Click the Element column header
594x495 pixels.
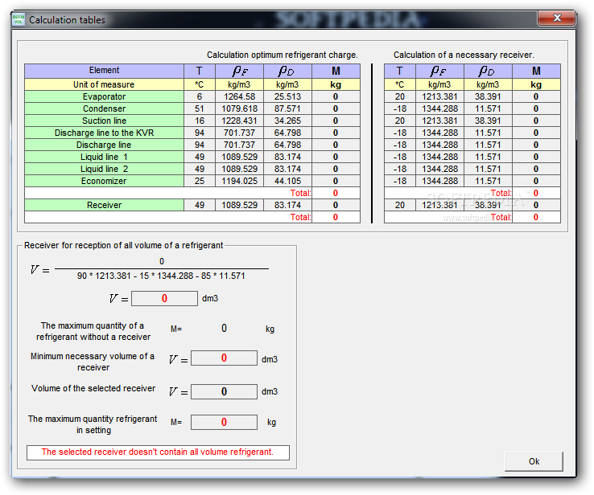point(104,71)
